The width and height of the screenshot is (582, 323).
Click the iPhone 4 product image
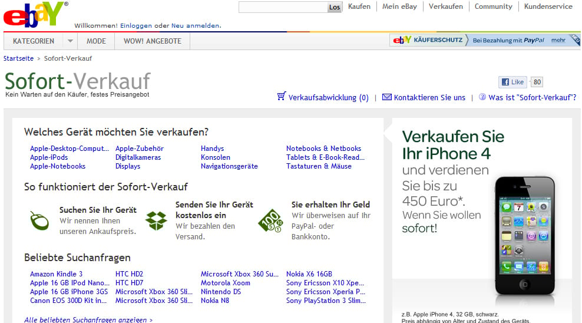(x=525, y=236)
